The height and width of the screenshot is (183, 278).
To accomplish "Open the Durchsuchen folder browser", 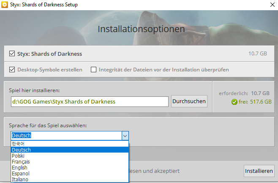I will tap(189, 101).
